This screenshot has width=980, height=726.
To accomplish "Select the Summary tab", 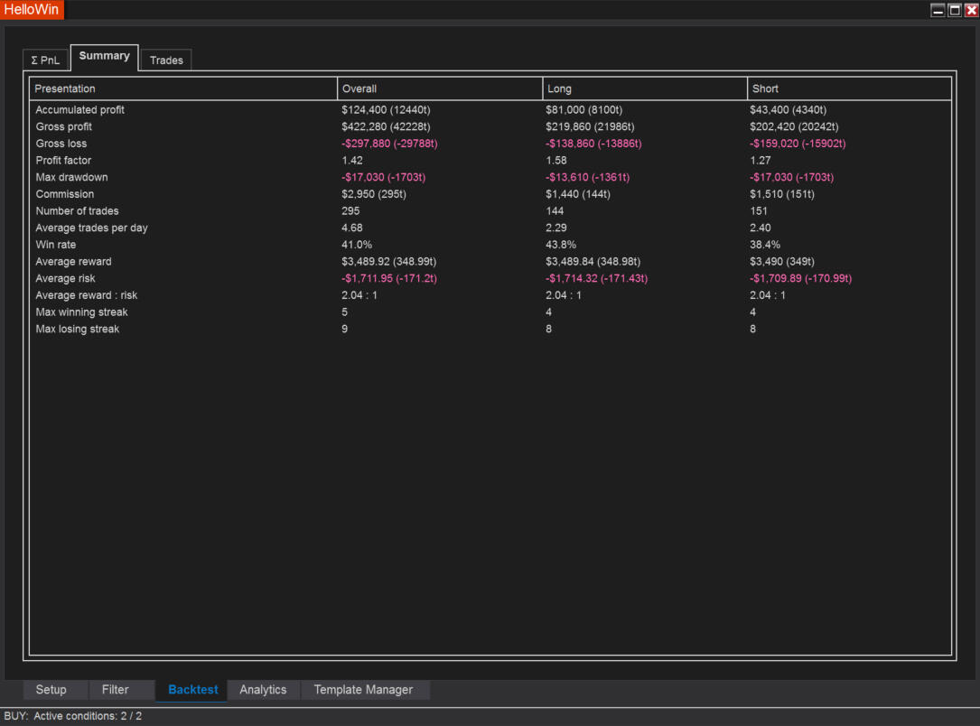I will [x=104, y=56].
